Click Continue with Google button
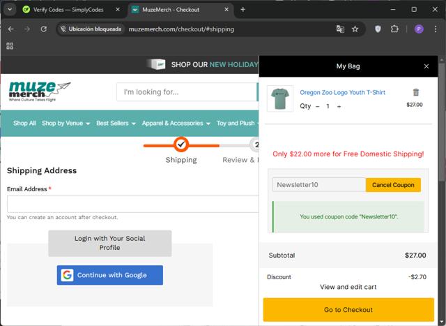 [x=110, y=275]
